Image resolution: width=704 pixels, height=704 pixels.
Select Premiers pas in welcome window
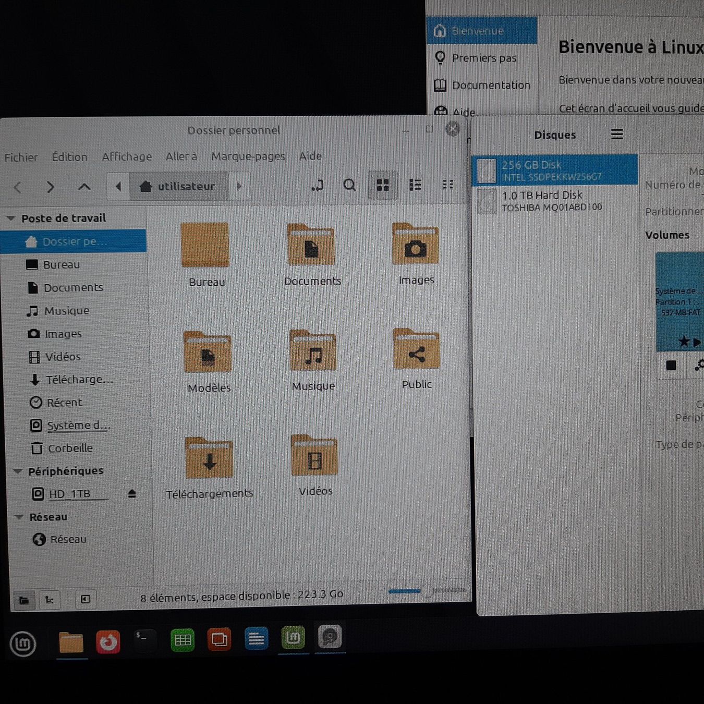coord(483,58)
